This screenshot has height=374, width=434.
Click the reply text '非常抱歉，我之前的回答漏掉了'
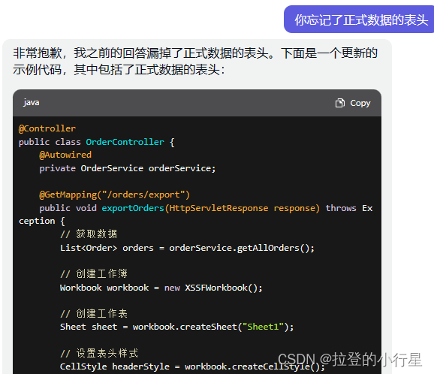pyautogui.click(x=98, y=53)
